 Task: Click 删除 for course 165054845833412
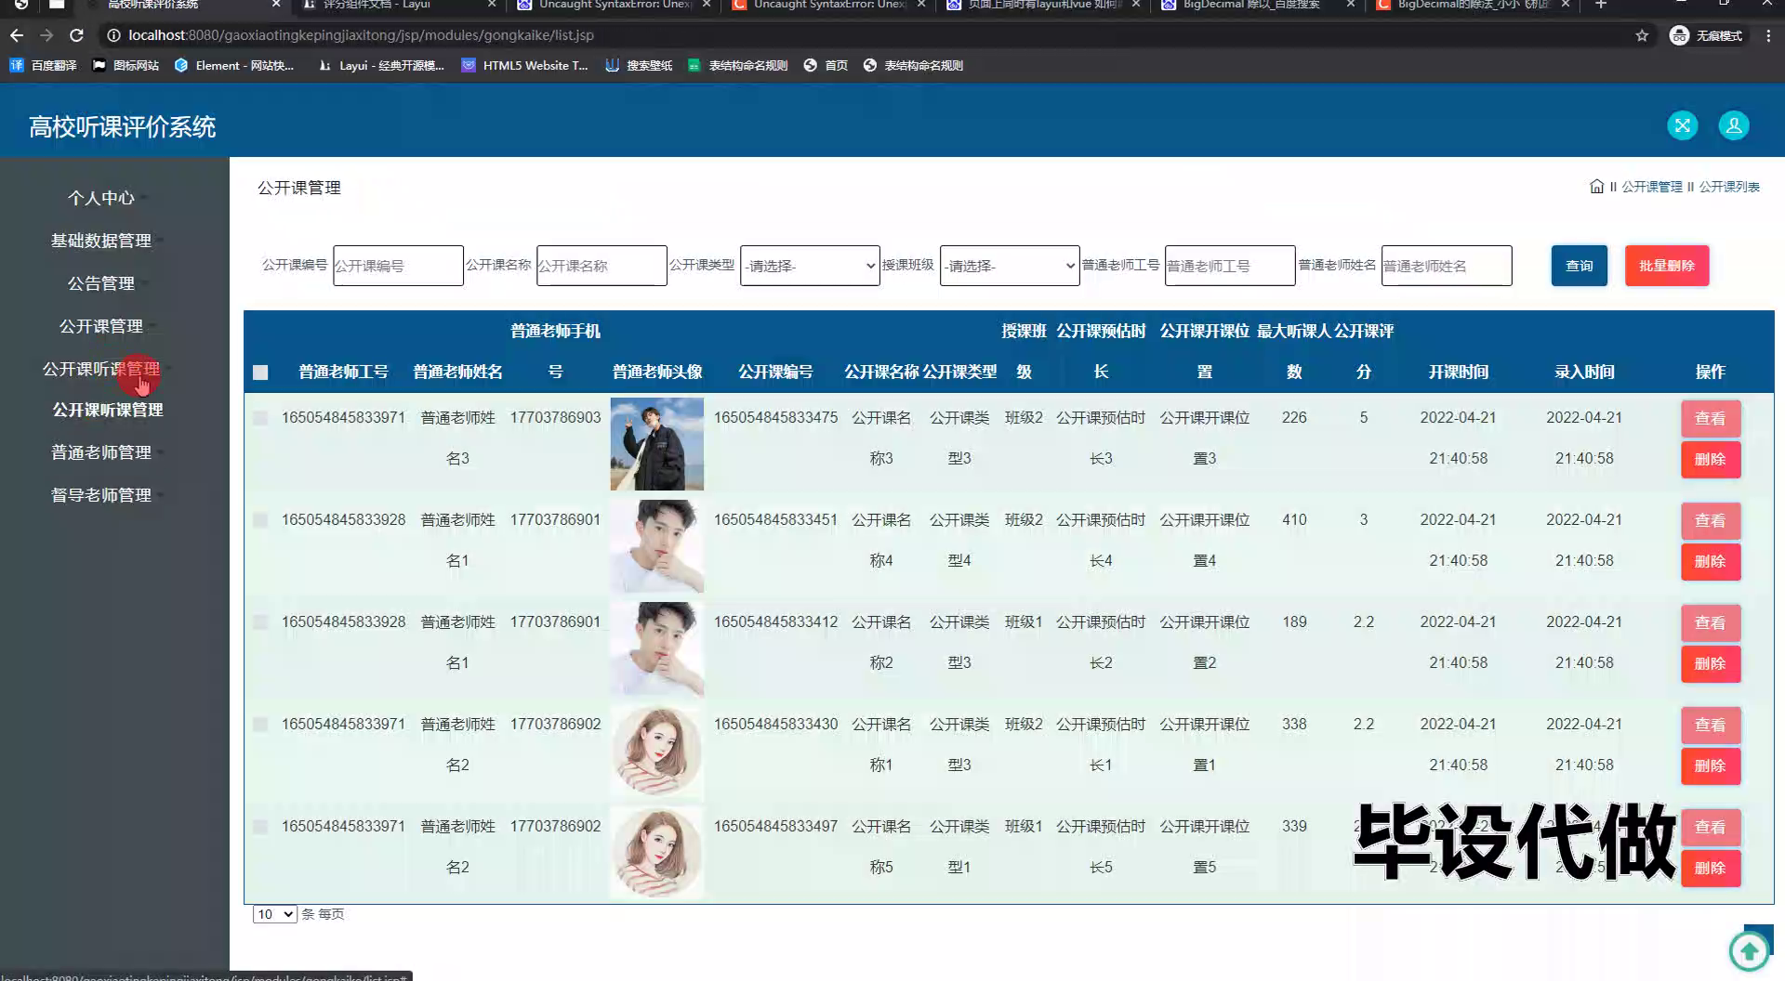pos(1711,664)
